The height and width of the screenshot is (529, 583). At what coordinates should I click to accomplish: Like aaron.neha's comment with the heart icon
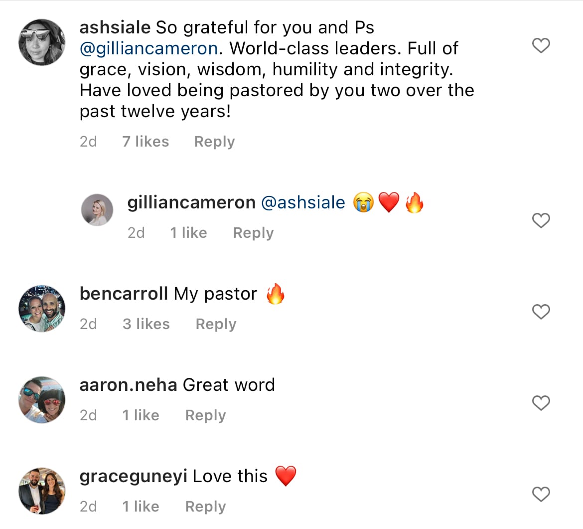click(x=541, y=403)
